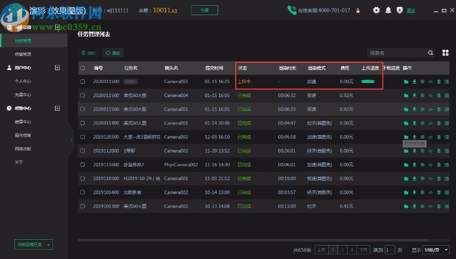Click the online customer service phone icon
The height and width of the screenshot is (259, 456).
click(292, 10)
